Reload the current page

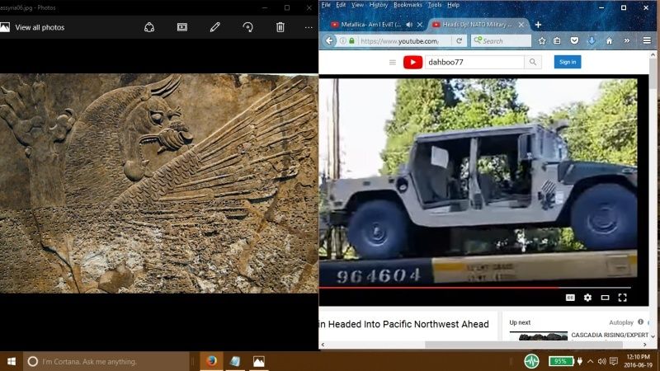tap(459, 40)
